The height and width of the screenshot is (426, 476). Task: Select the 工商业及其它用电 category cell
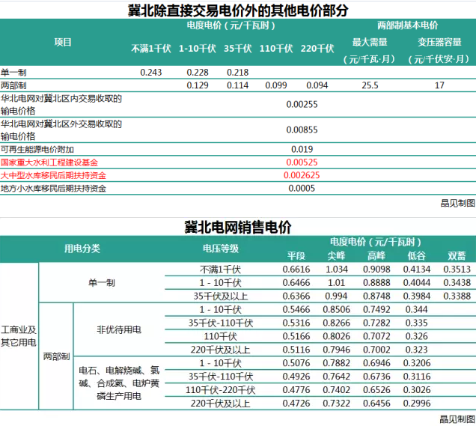(x=19, y=335)
